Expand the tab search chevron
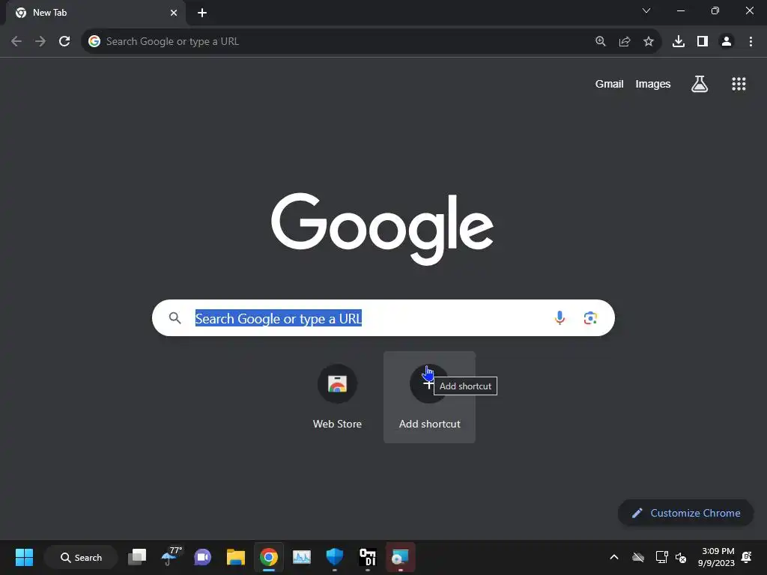 click(646, 10)
